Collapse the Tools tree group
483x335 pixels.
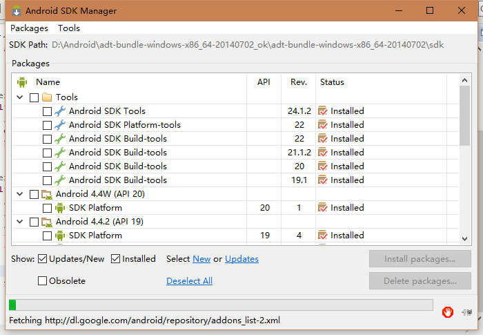click(x=20, y=97)
